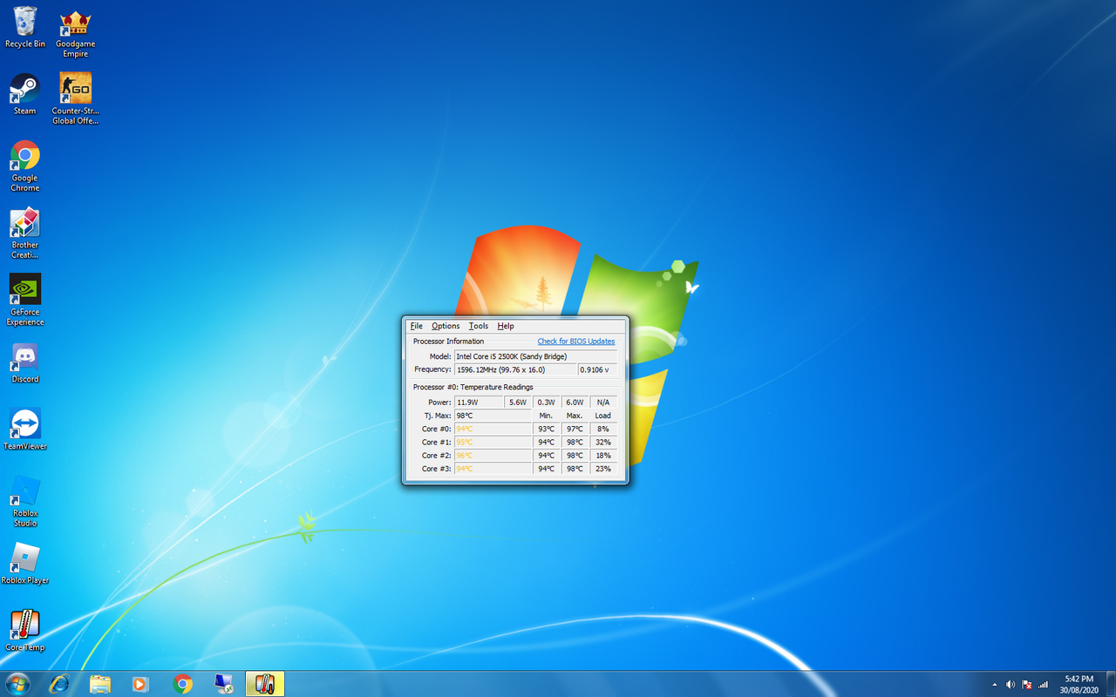Select the TeamViewer desktop shortcut

pos(25,430)
